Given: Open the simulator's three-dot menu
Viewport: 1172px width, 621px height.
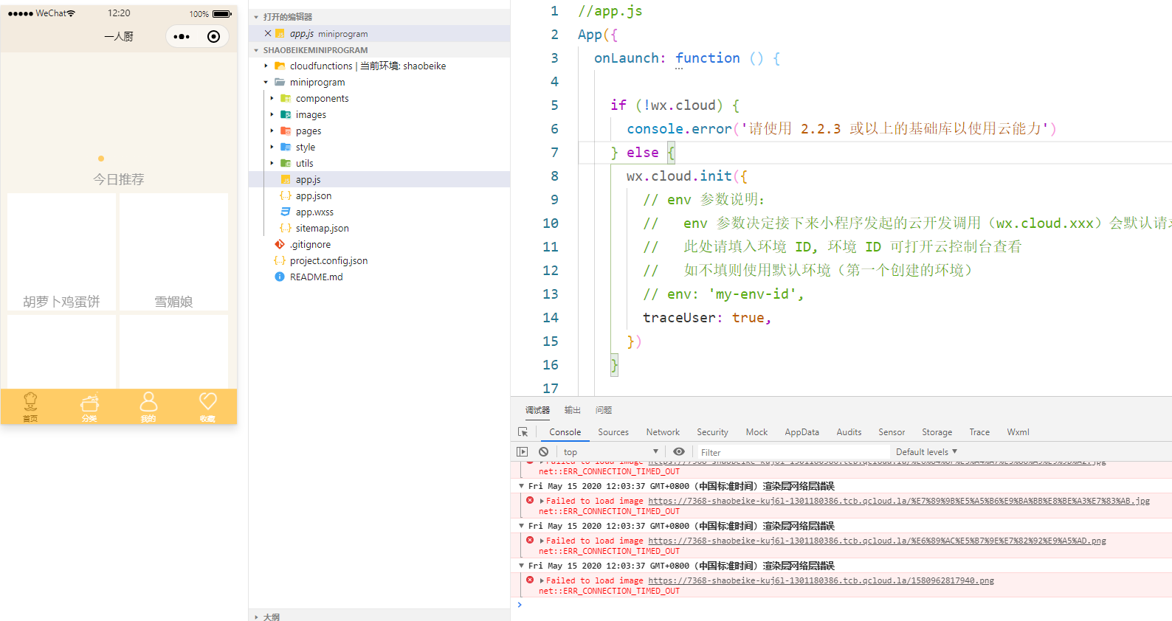Looking at the screenshot, I should [182, 36].
